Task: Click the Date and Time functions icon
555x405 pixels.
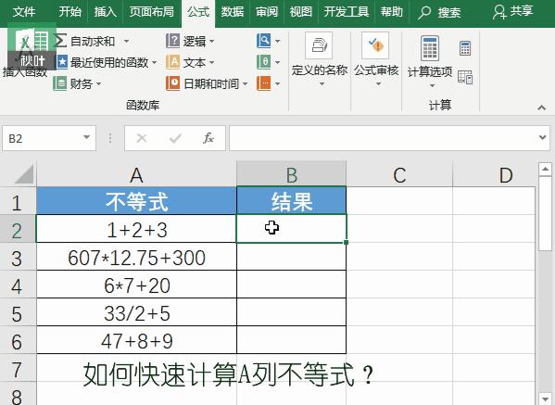Action: click(x=172, y=83)
